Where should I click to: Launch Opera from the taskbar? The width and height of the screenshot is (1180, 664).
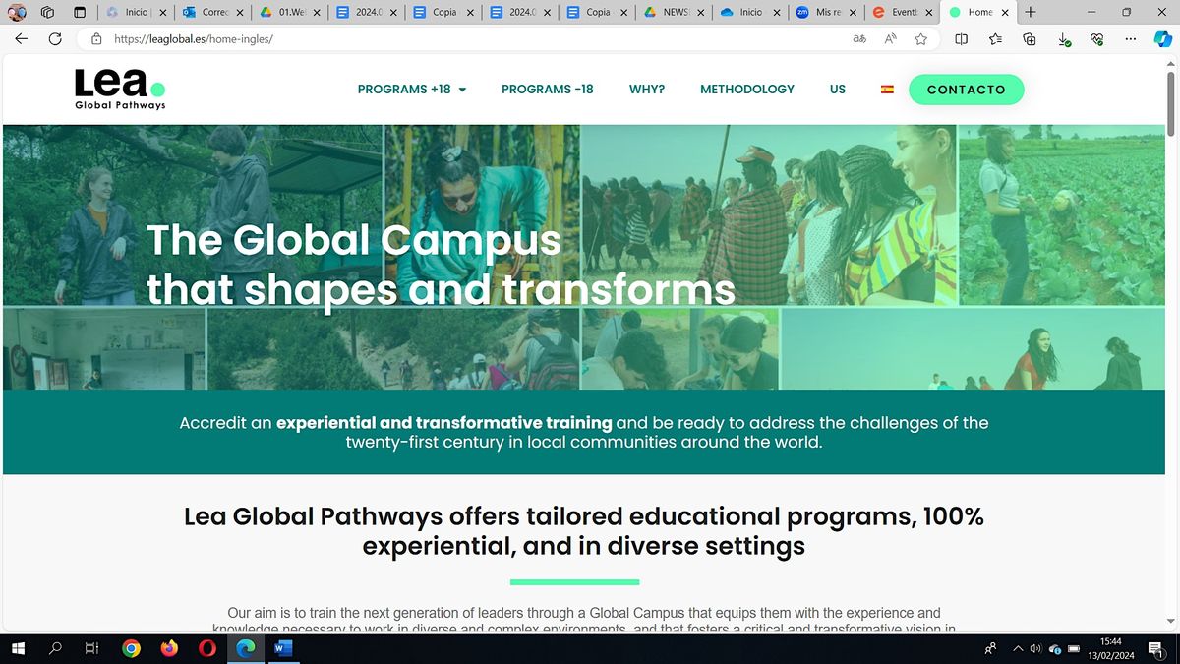pyautogui.click(x=206, y=648)
